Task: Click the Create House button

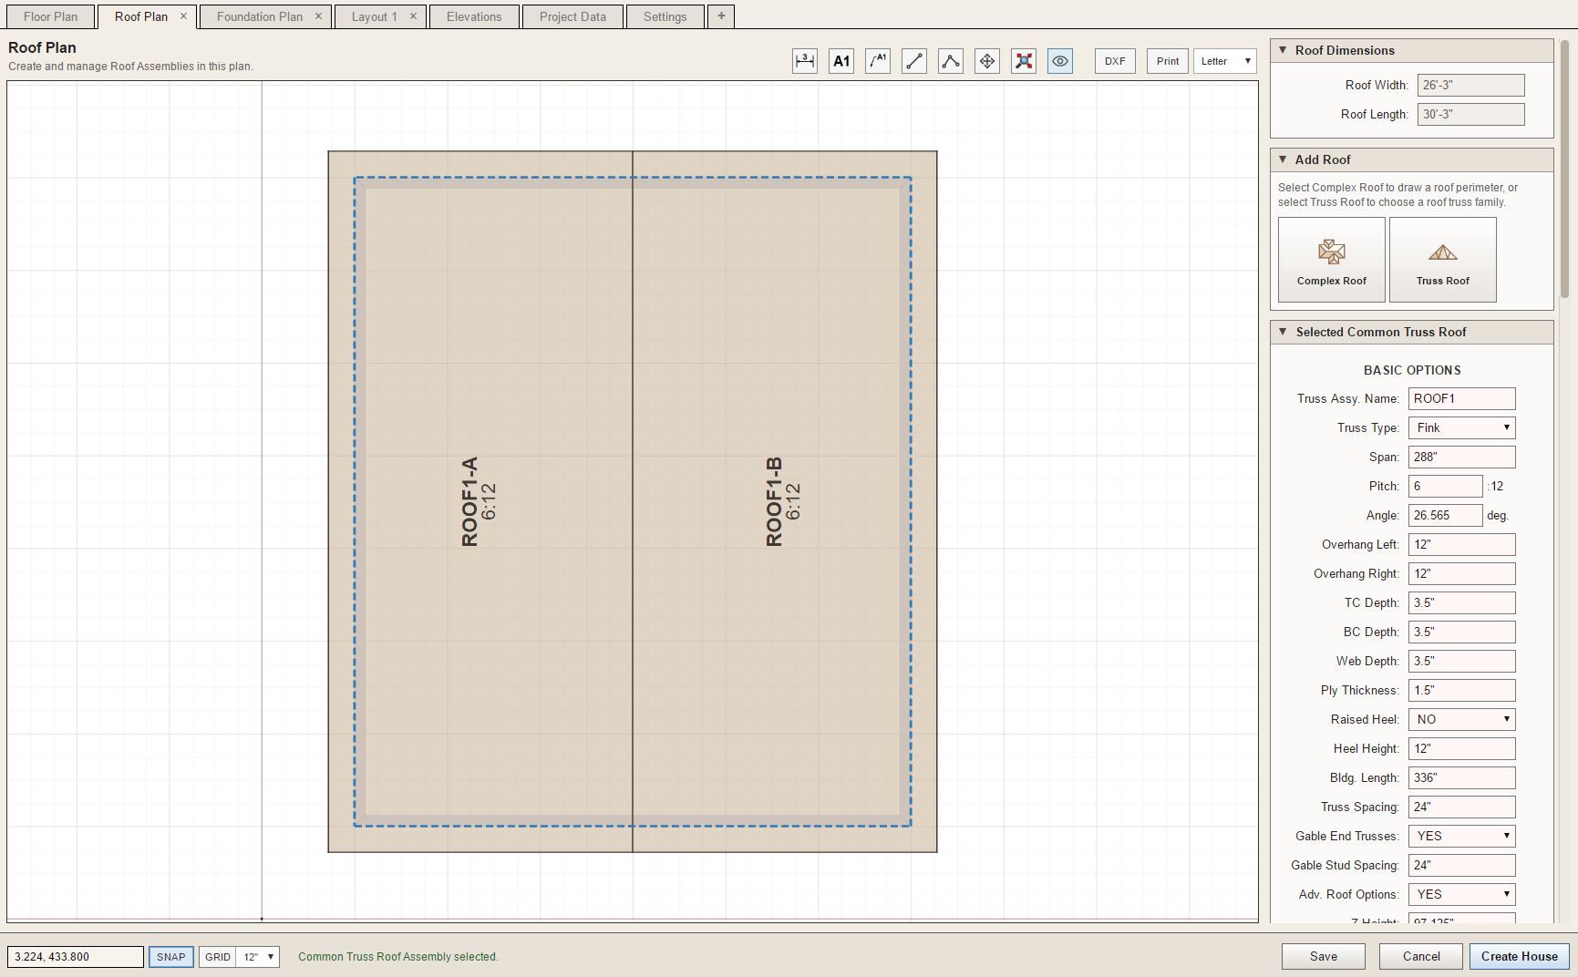Action: 1520,956
